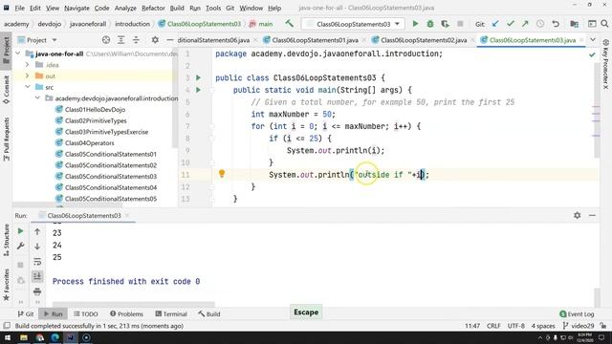Show Git history clock icon
612x344 pixels.
tap(540, 24)
